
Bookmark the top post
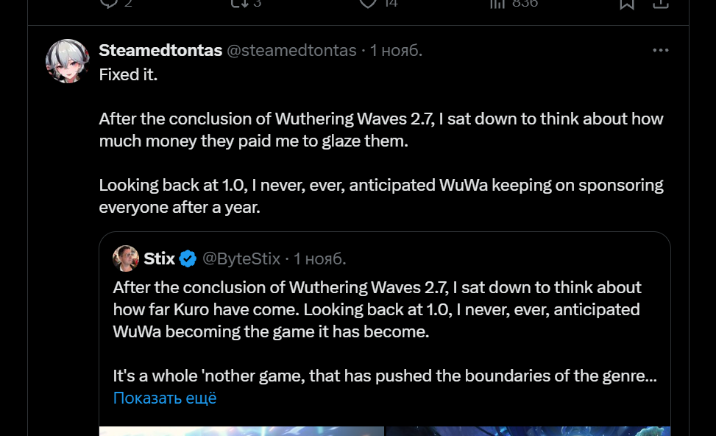pyautogui.click(x=627, y=3)
